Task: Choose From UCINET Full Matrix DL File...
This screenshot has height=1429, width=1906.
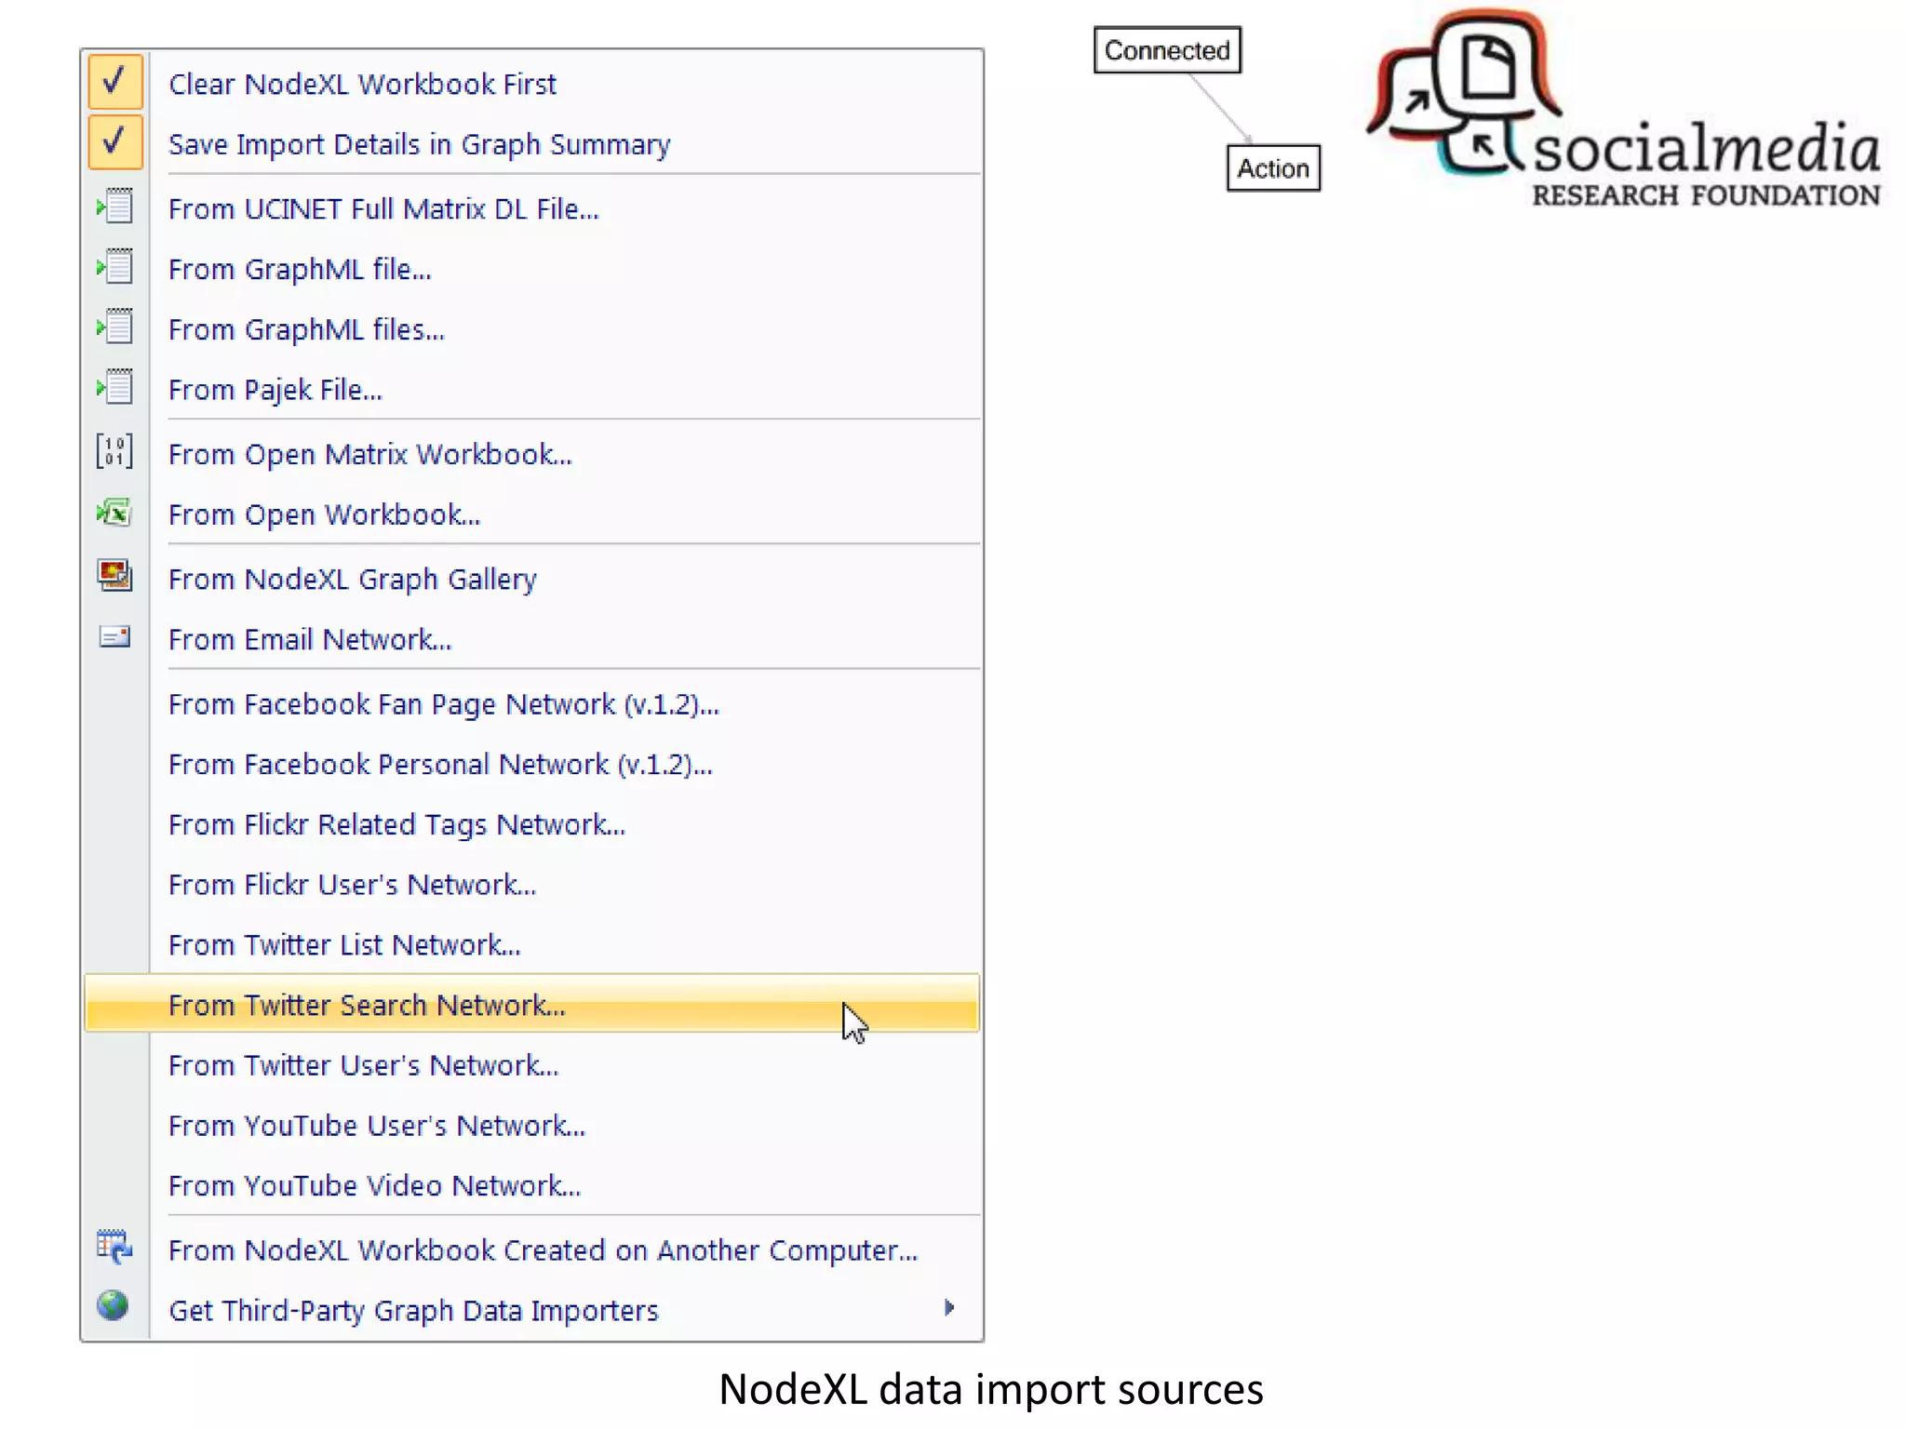Action: 383,209
